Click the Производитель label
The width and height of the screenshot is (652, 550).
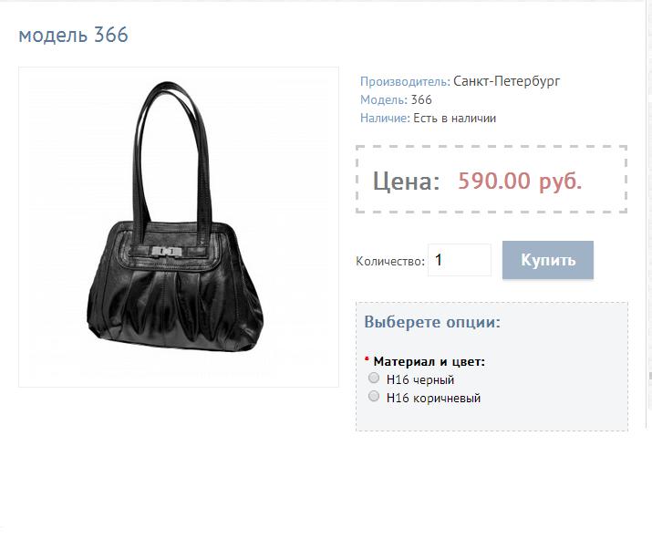coord(405,81)
